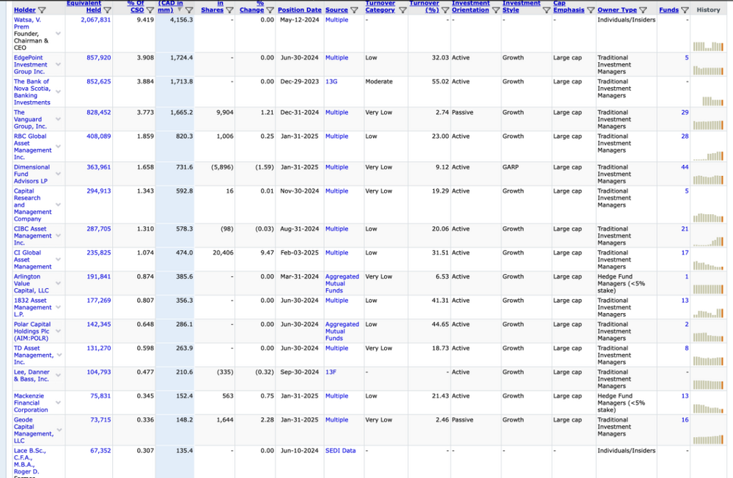Expand the chevron next to 1832 Asset Management

tap(58, 307)
